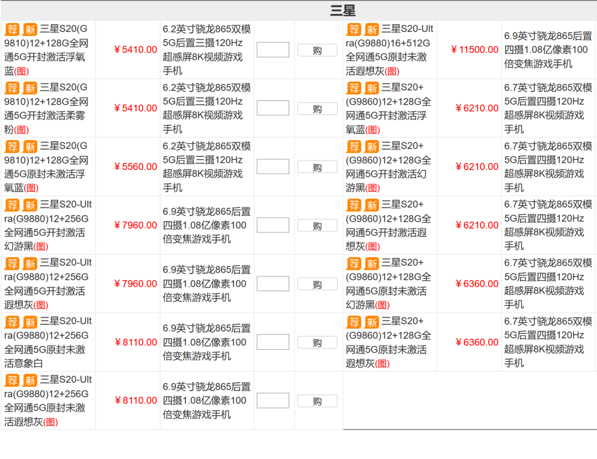Viewport: 597px width, 459px height.
Task: Click 荐 badge on S20 开封激活浮氧蓝 row
Action: (x=12, y=29)
